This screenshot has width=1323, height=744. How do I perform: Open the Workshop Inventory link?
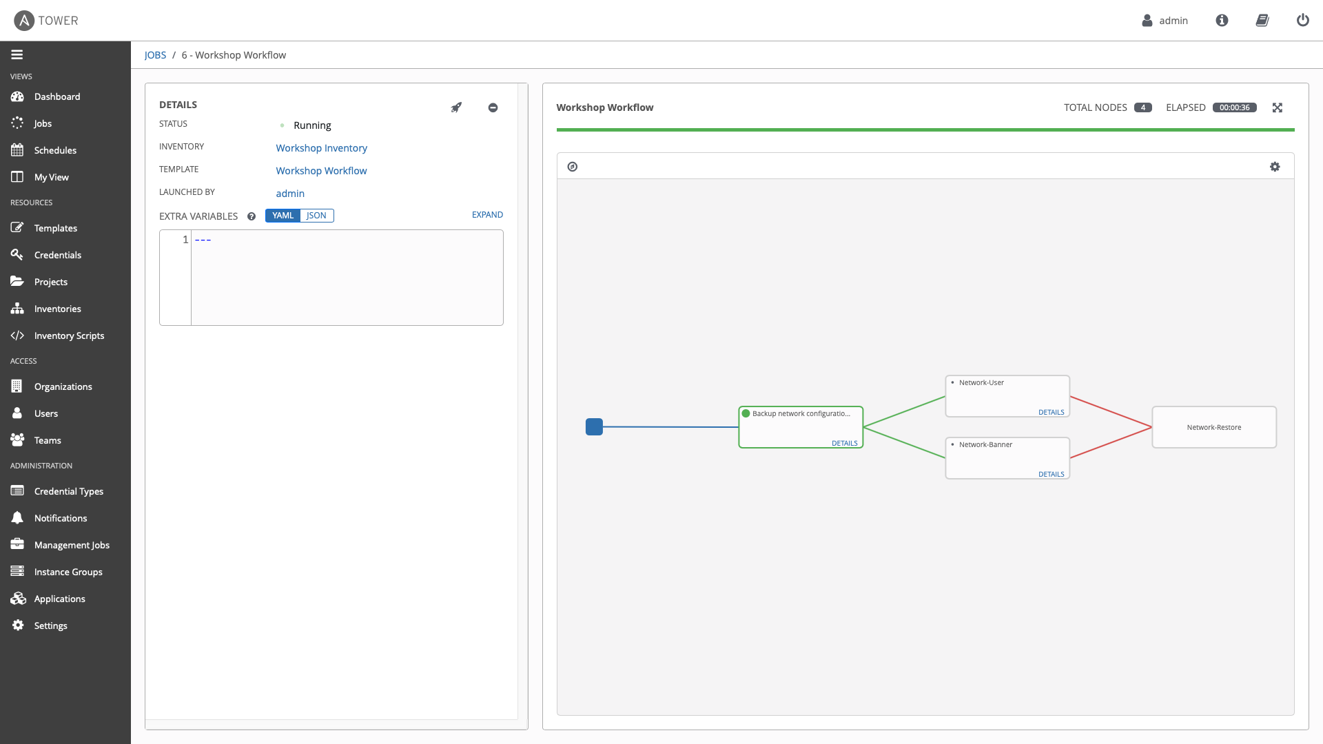coord(321,148)
